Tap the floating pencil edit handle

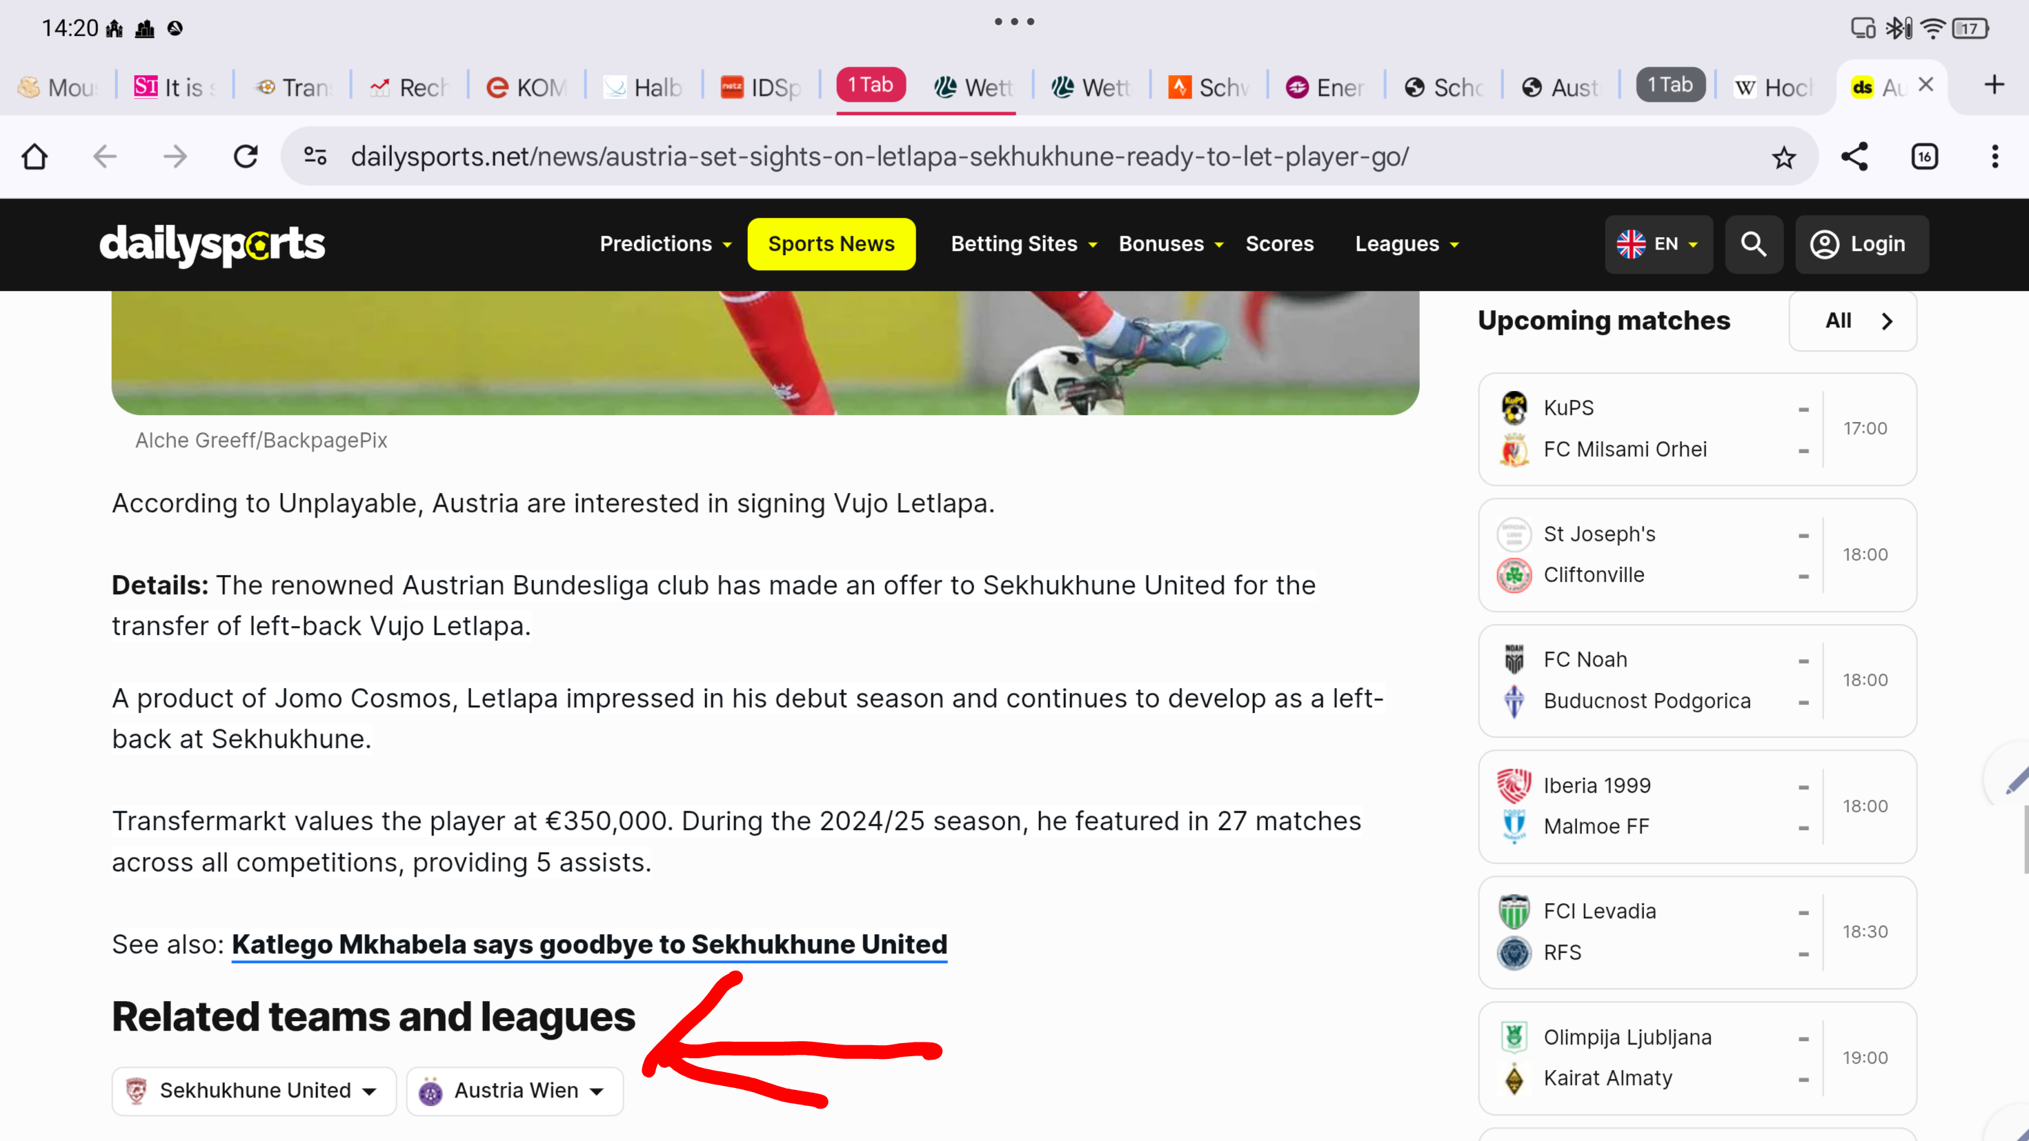(x=2013, y=779)
